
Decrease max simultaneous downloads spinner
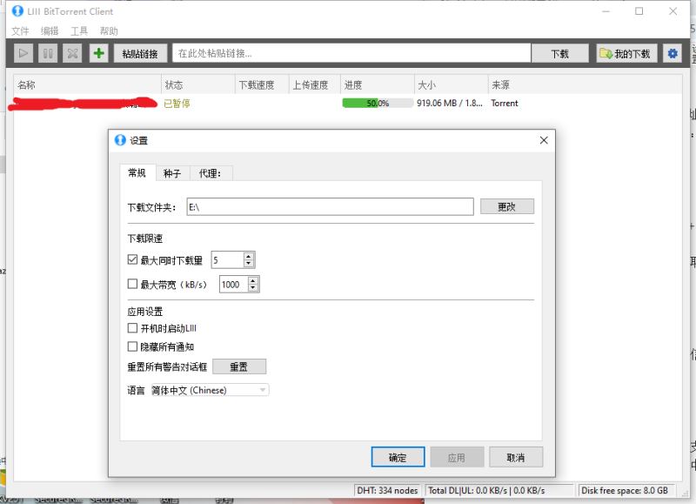[x=249, y=264]
